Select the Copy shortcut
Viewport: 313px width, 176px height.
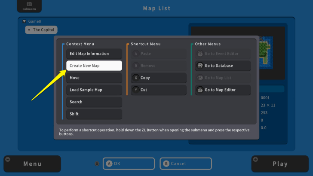point(159,78)
